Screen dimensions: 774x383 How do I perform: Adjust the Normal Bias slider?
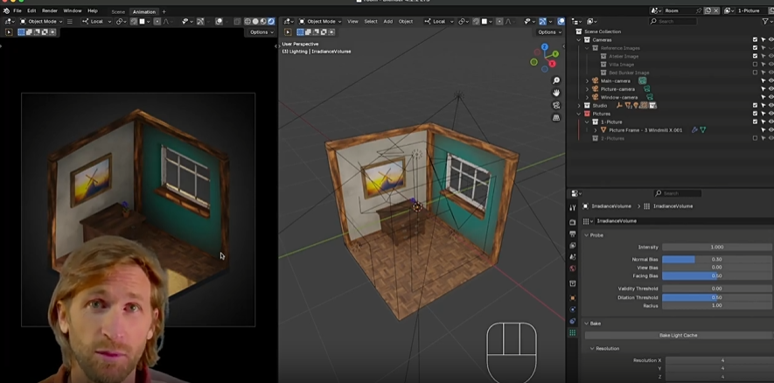point(716,259)
